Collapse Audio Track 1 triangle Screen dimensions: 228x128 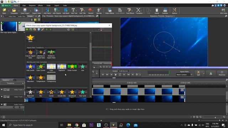pyautogui.click(x=2, y=105)
